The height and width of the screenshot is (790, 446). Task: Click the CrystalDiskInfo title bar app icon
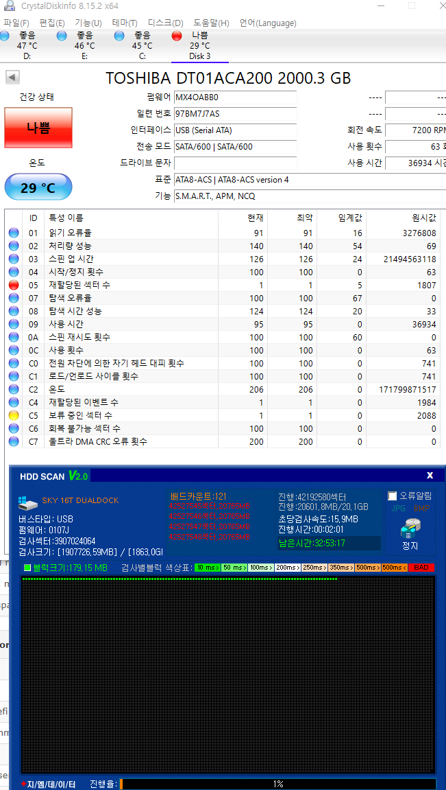9,5
